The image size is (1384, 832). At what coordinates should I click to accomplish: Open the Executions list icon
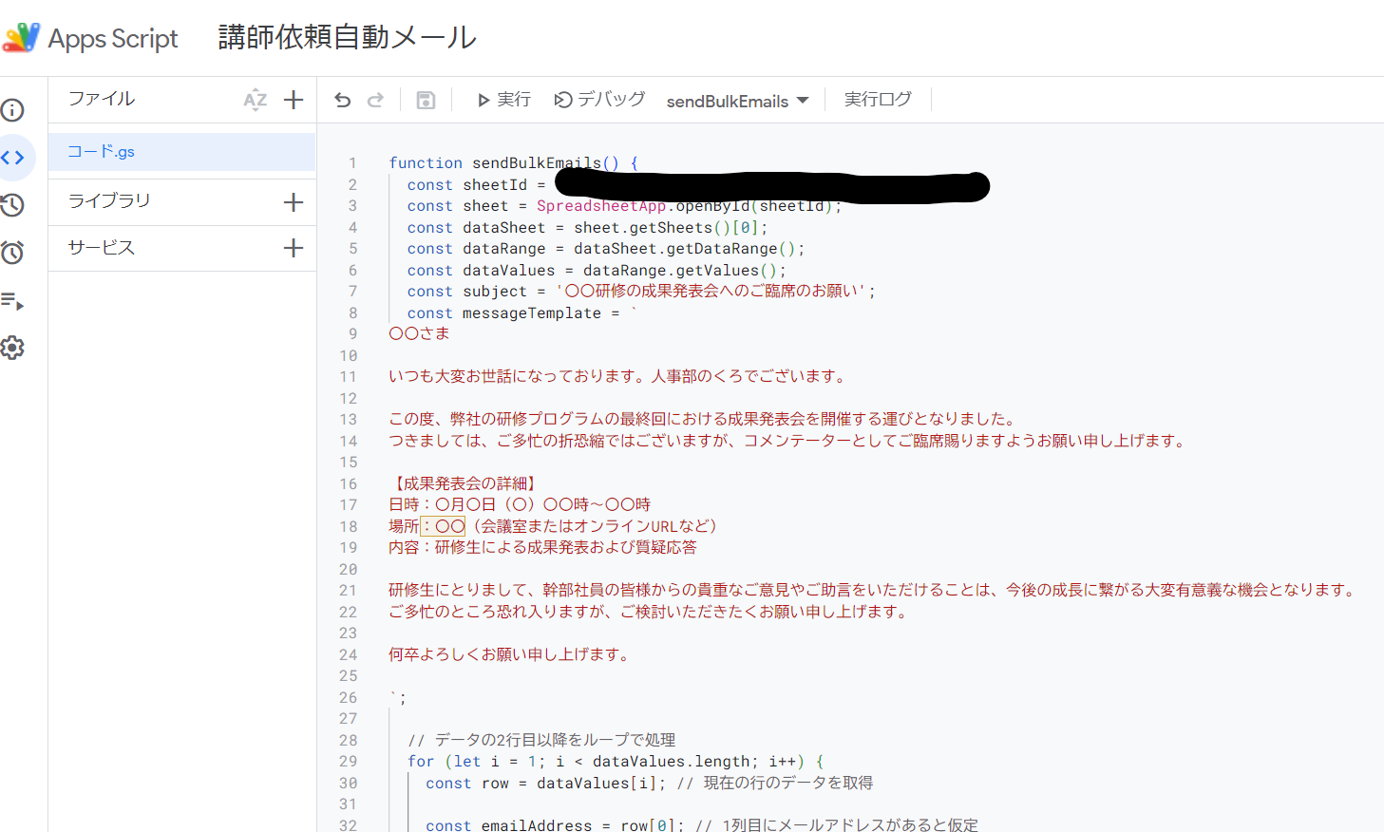[x=12, y=301]
